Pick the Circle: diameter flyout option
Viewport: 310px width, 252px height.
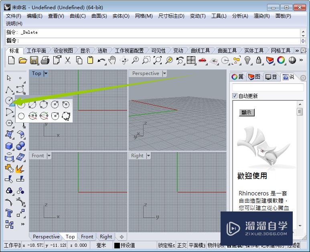[x=32, y=104]
